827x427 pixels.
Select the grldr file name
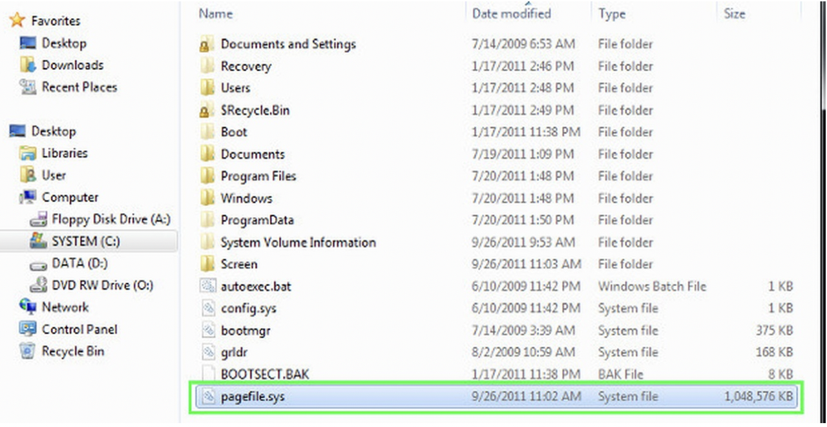(x=234, y=353)
